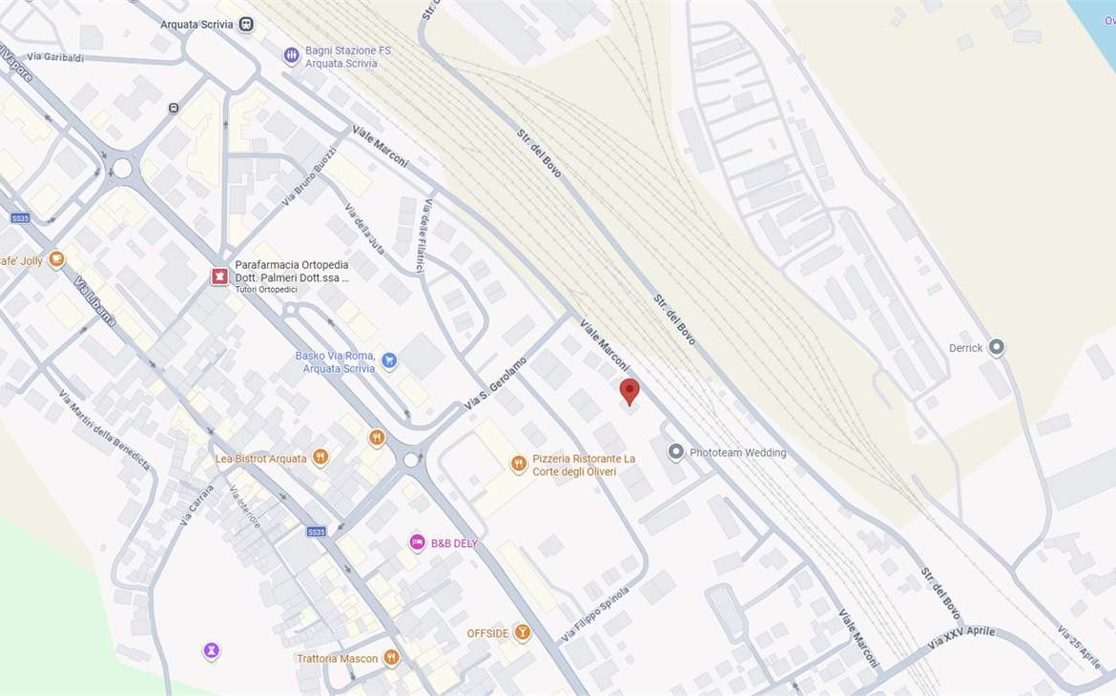This screenshot has width=1116, height=696.
Task: Click the SS35 road shield near Via Interiore
Action: pyautogui.click(x=317, y=532)
